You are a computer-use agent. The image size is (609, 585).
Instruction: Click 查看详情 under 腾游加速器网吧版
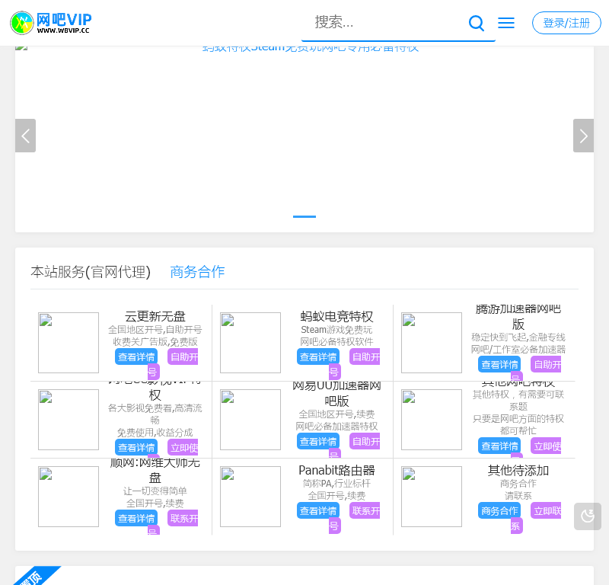pyautogui.click(x=499, y=364)
